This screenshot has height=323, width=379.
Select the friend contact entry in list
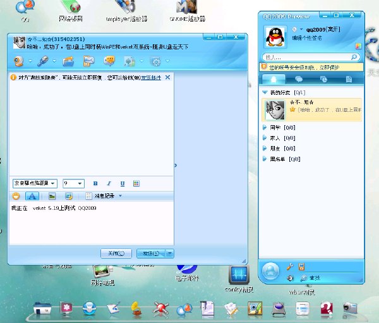click(x=312, y=109)
